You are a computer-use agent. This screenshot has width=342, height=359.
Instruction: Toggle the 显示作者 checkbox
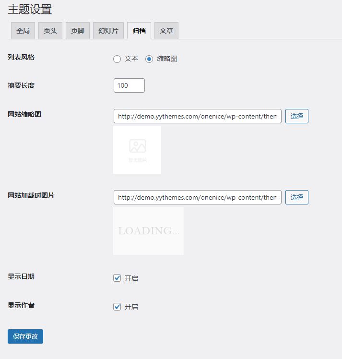117,306
